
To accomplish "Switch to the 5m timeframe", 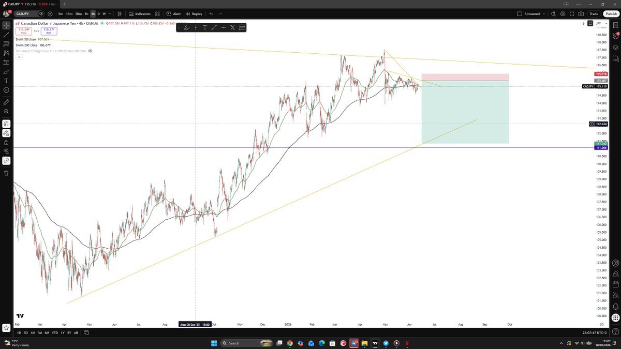I will point(61,14).
